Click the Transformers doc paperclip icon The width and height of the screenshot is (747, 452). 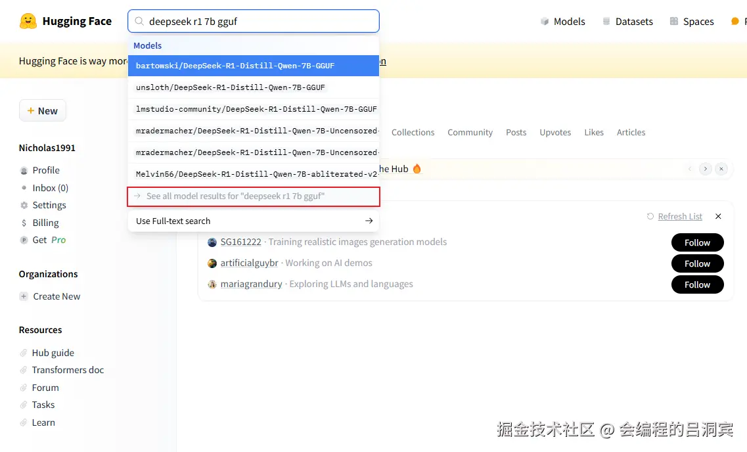tap(24, 370)
